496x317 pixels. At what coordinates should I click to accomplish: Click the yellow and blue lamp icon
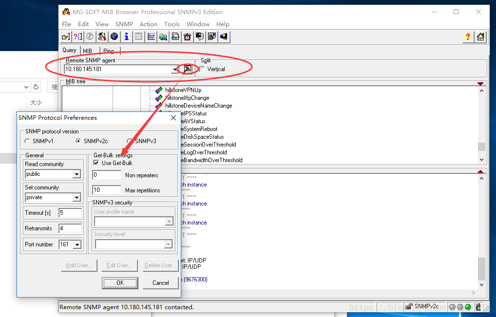coord(224,37)
